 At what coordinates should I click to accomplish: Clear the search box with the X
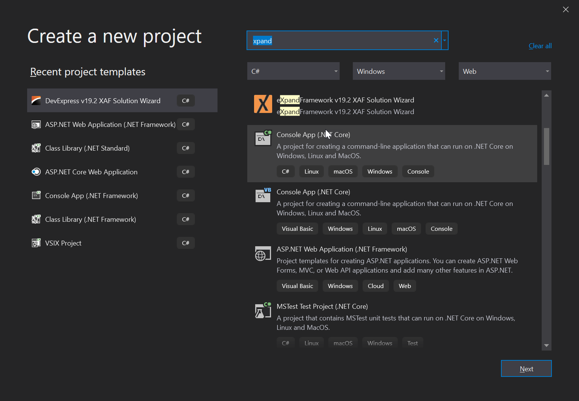[436, 40]
